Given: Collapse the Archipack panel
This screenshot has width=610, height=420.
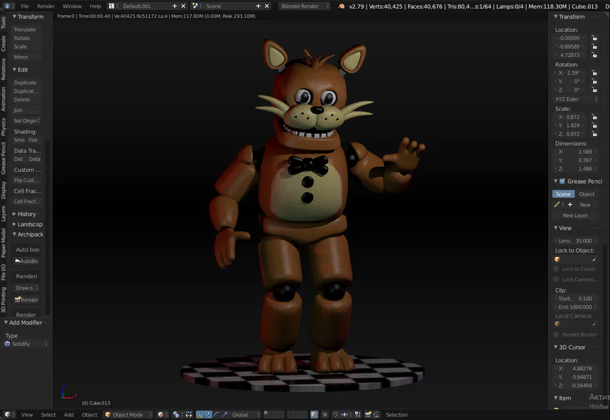Looking at the screenshot, I should click(28, 234).
